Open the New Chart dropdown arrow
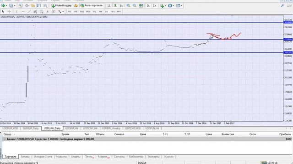 6,6
